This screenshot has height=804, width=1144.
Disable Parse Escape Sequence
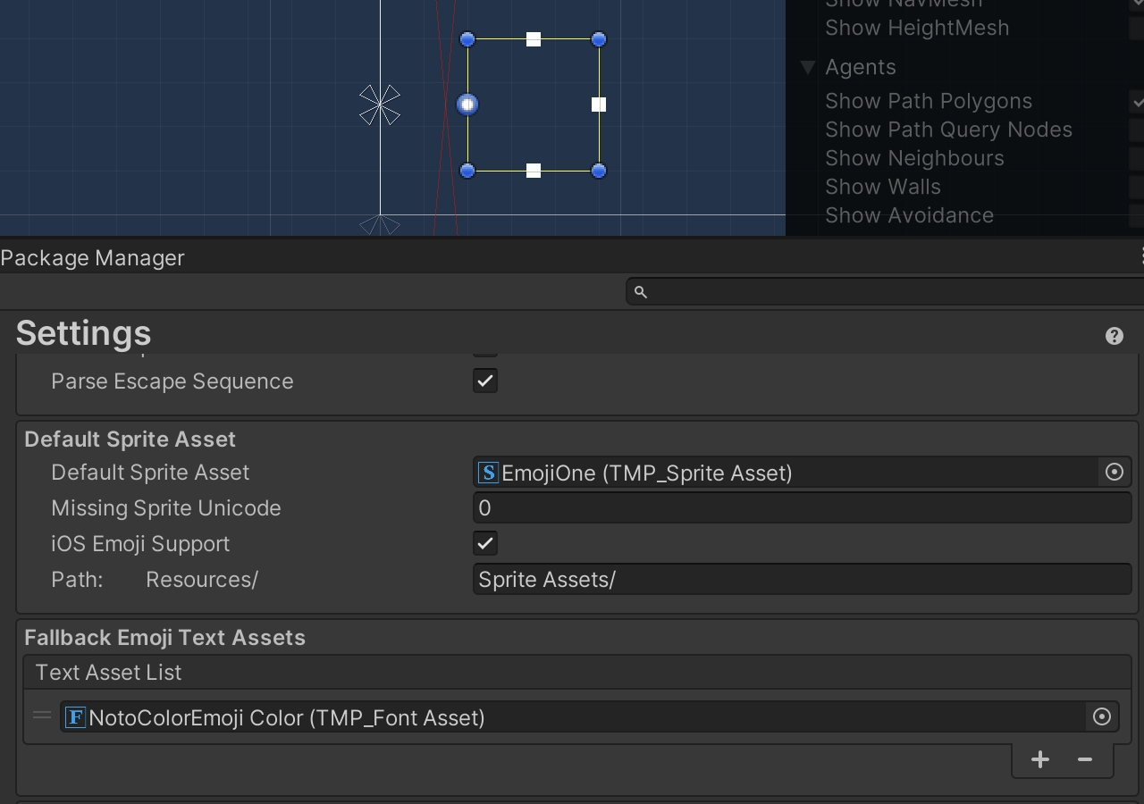(x=484, y=381)
